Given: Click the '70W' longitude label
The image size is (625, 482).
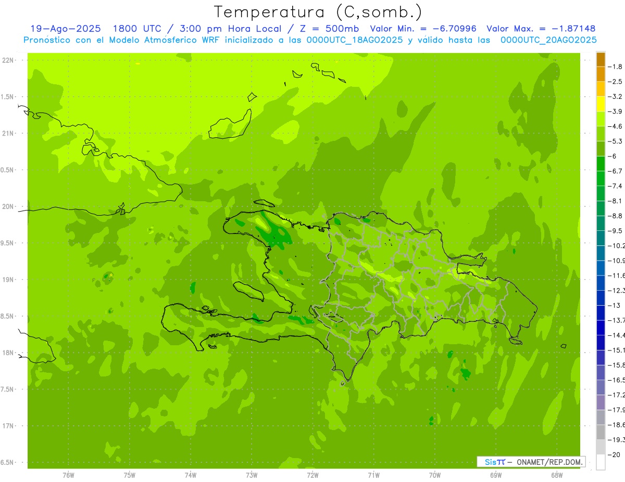Looking at the screenshot, I should (434, 475).
